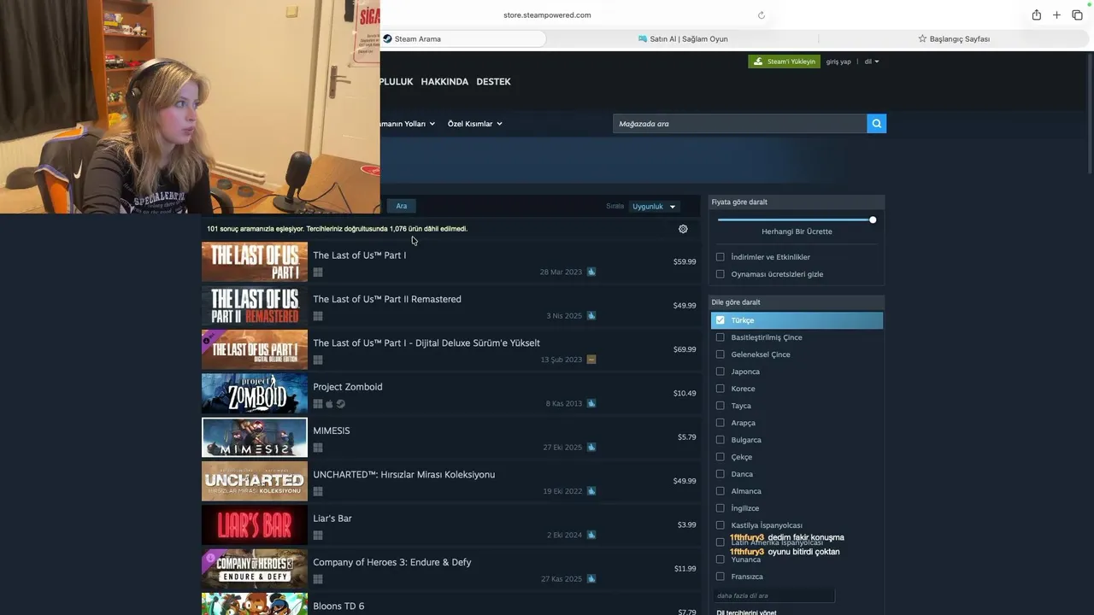Open the Project Zomboid result title
Screen dimensions: 1094x615
coord(348,387)
